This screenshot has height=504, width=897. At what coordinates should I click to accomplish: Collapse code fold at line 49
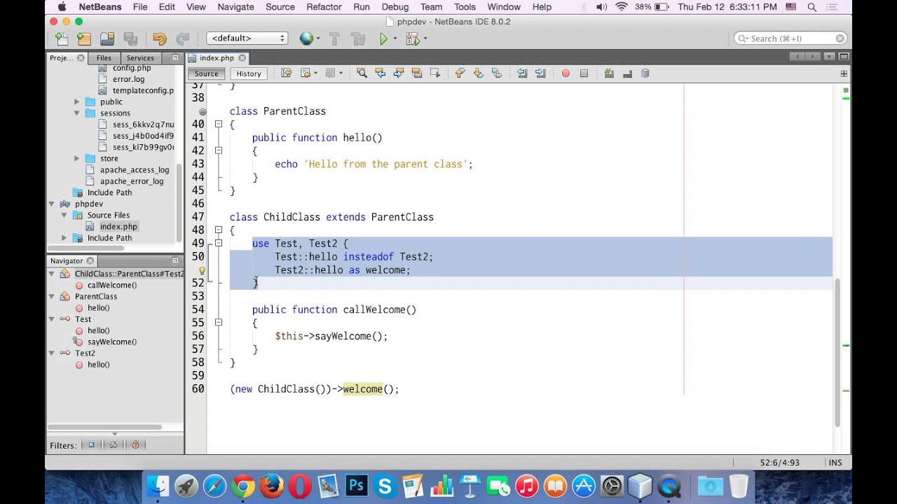click(x=219, y=244)
